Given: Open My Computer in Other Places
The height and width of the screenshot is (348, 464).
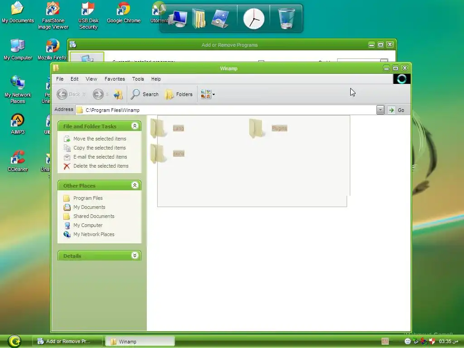Looking at the screenshot, I should point(88,226).
